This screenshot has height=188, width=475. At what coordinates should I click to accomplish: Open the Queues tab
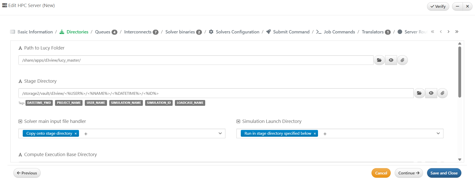point(103,32)
